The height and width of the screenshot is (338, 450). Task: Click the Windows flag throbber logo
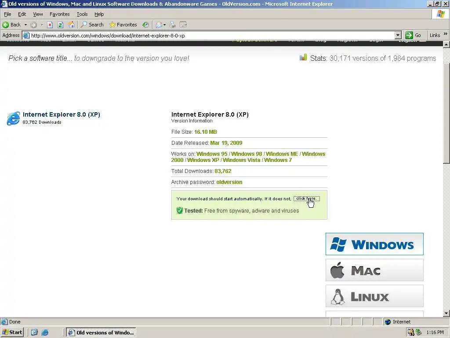(440, 14)
